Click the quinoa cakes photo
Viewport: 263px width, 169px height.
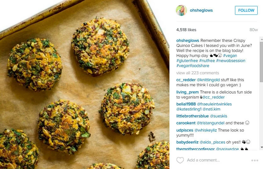point(84,84)
